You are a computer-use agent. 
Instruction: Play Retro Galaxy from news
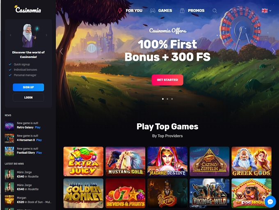coord(38,127)
